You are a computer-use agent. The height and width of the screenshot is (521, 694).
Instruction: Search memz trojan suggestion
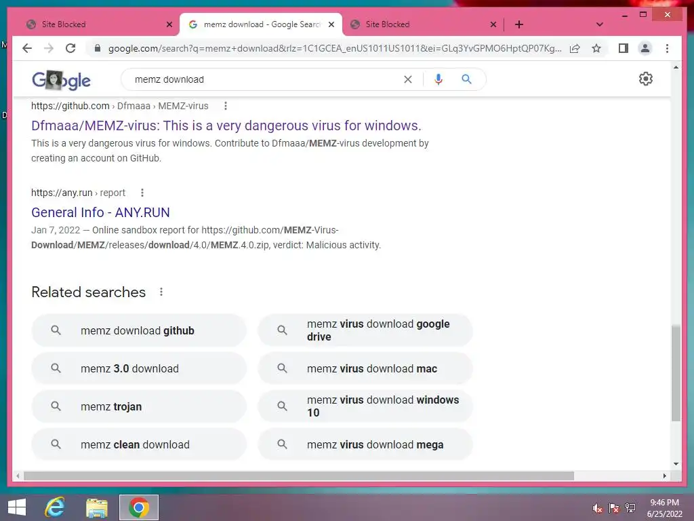pos(138,407)
